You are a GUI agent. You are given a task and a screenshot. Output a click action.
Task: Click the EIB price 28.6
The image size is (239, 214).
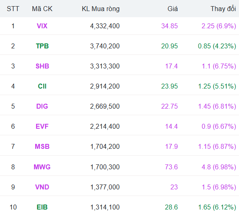tap(171, 207)
